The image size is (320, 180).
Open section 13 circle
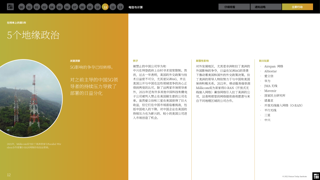pos(120,7)
